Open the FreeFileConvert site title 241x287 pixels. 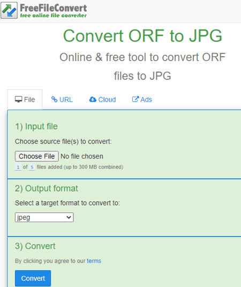pos(54,8)
